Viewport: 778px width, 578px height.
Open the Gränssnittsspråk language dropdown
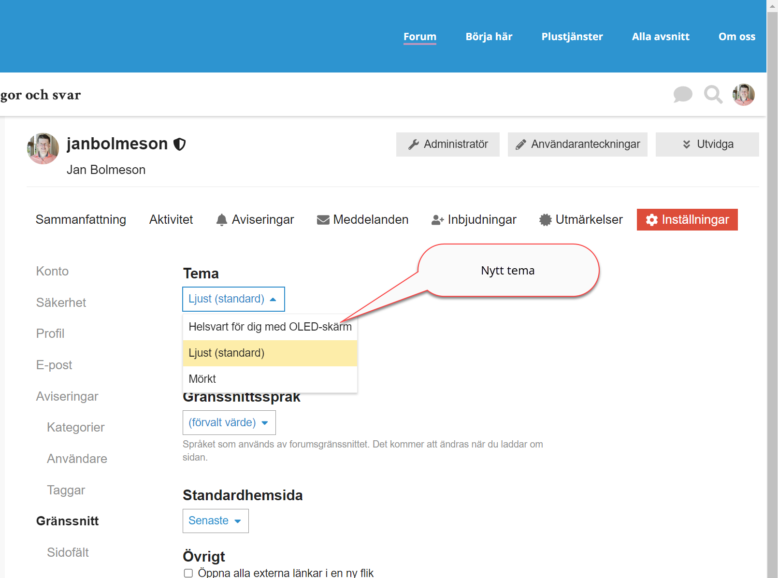pos(229,423)
